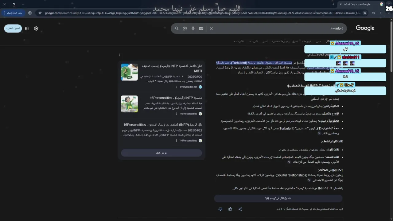Click the magnifier search icon in search box

click(177, 28)
